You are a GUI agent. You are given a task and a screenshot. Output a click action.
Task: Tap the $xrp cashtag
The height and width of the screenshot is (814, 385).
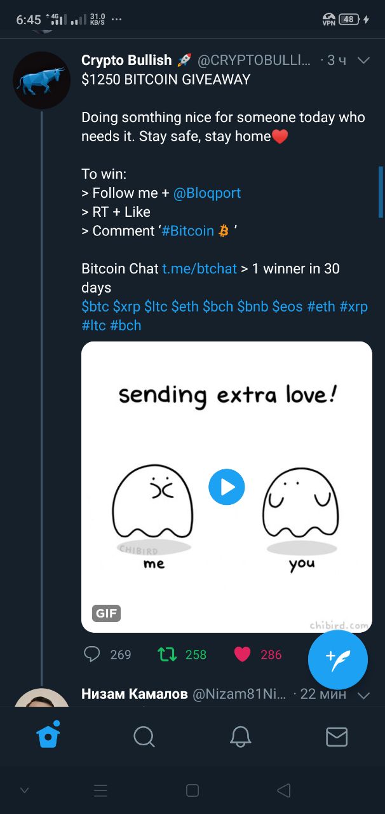[x=126, y=306]
